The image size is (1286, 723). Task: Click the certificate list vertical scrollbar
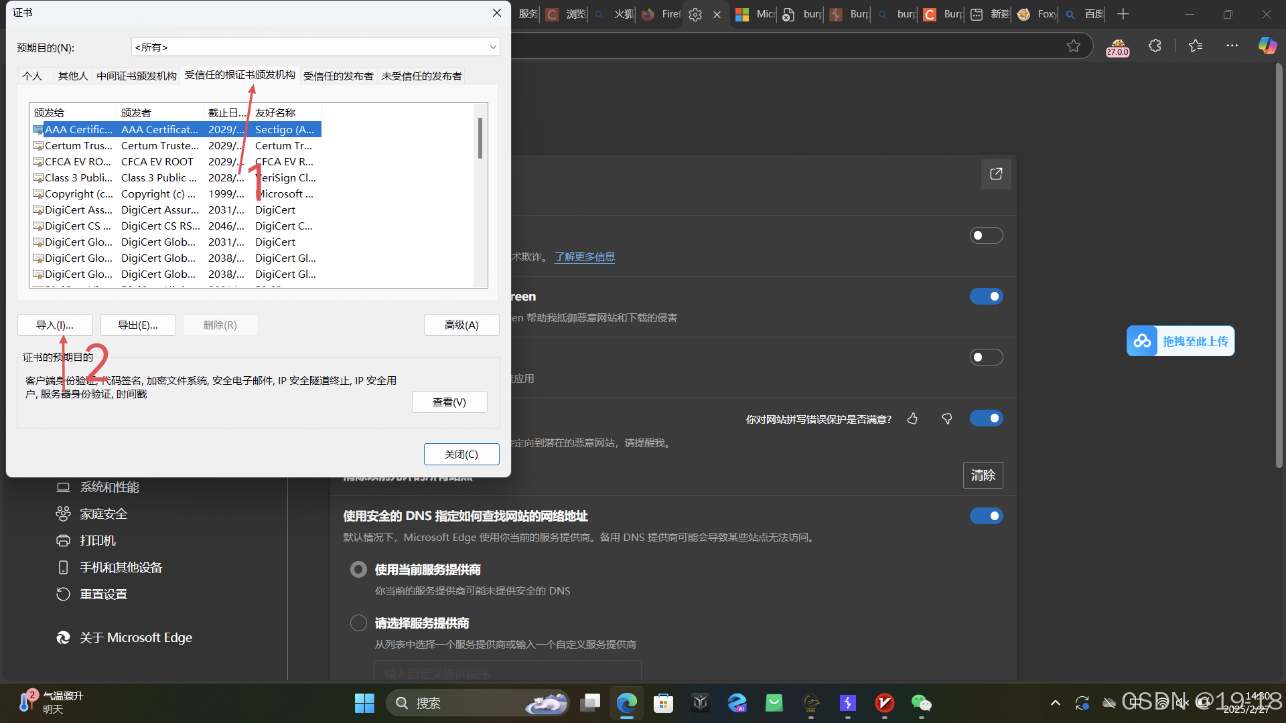point(480,138)
